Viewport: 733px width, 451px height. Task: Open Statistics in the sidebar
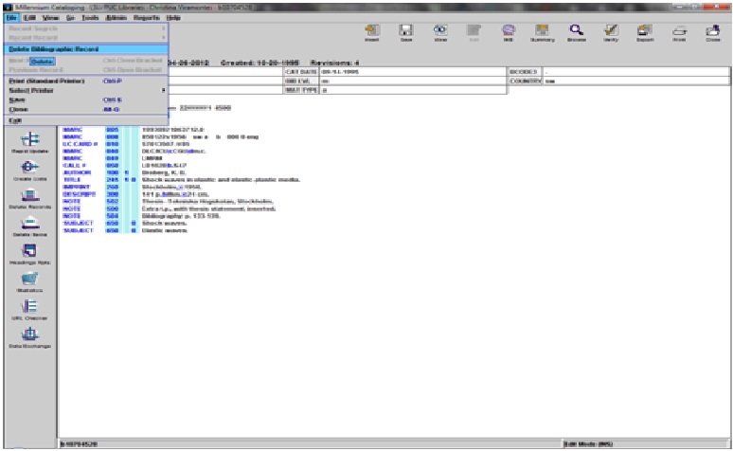[28, 282]
